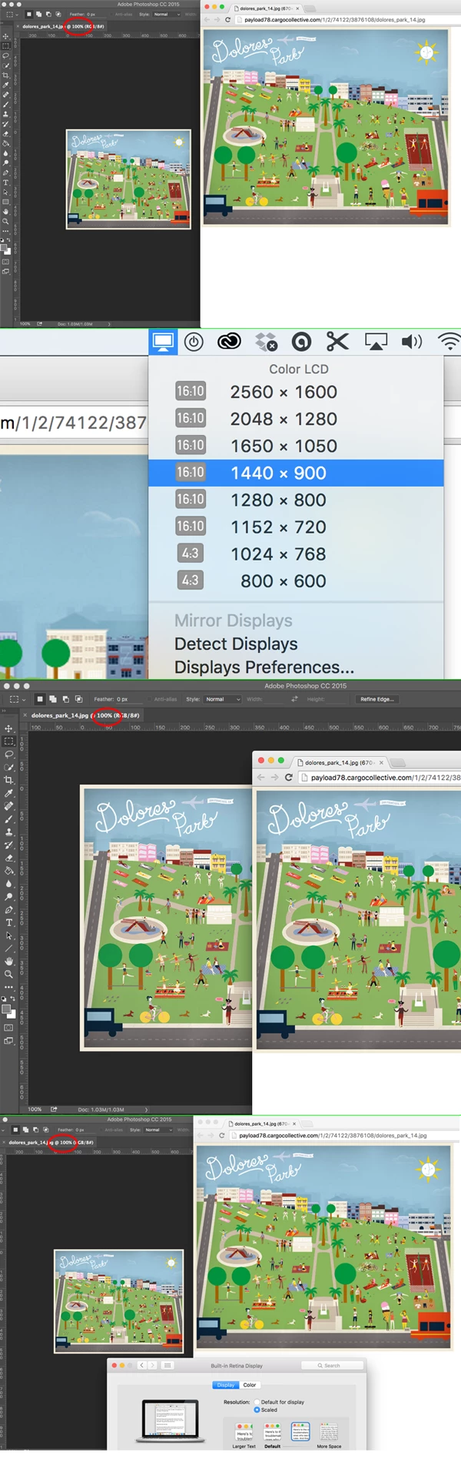Screen dimensions: 461x1459
Task: Choose highlighted 1440 × 900 resolution
Action: click(x=296, y=473)
